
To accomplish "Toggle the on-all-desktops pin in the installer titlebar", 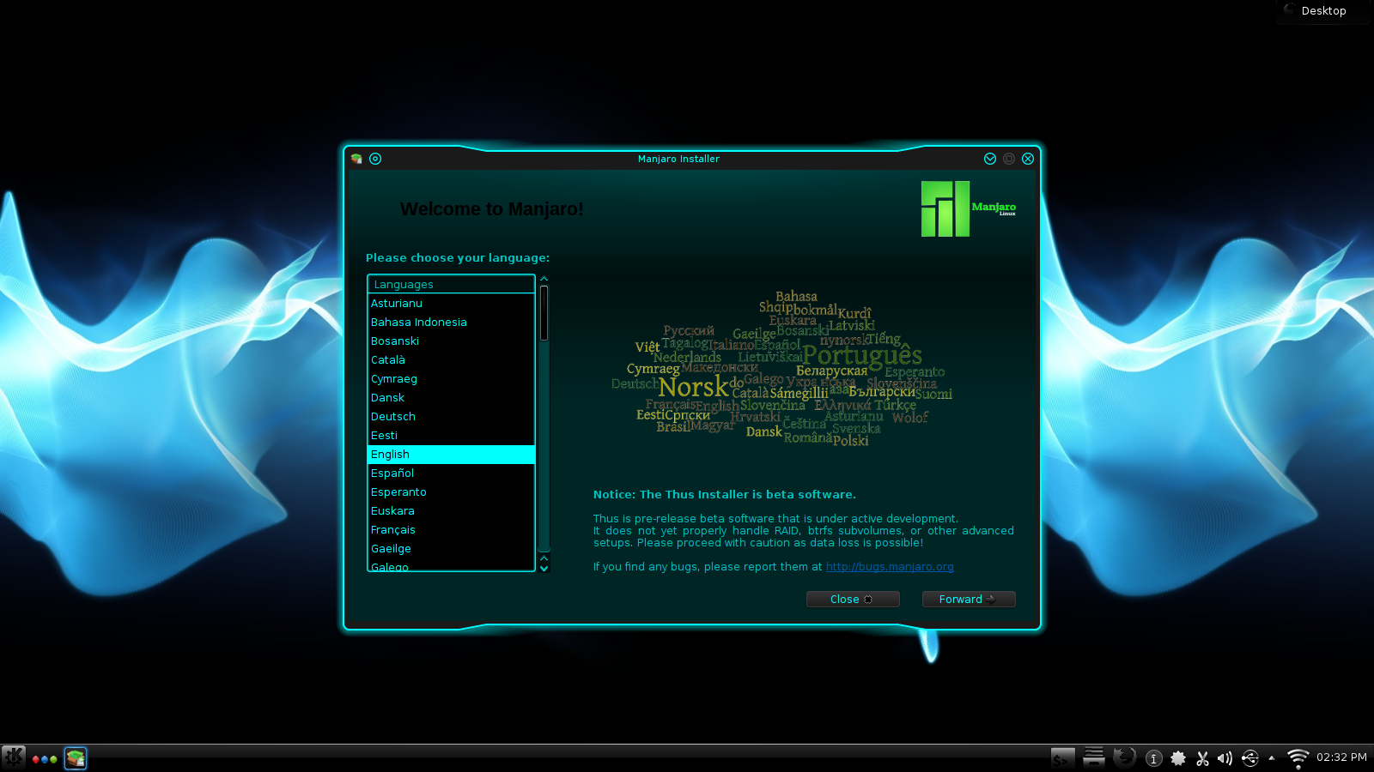I will pos(375,159).
